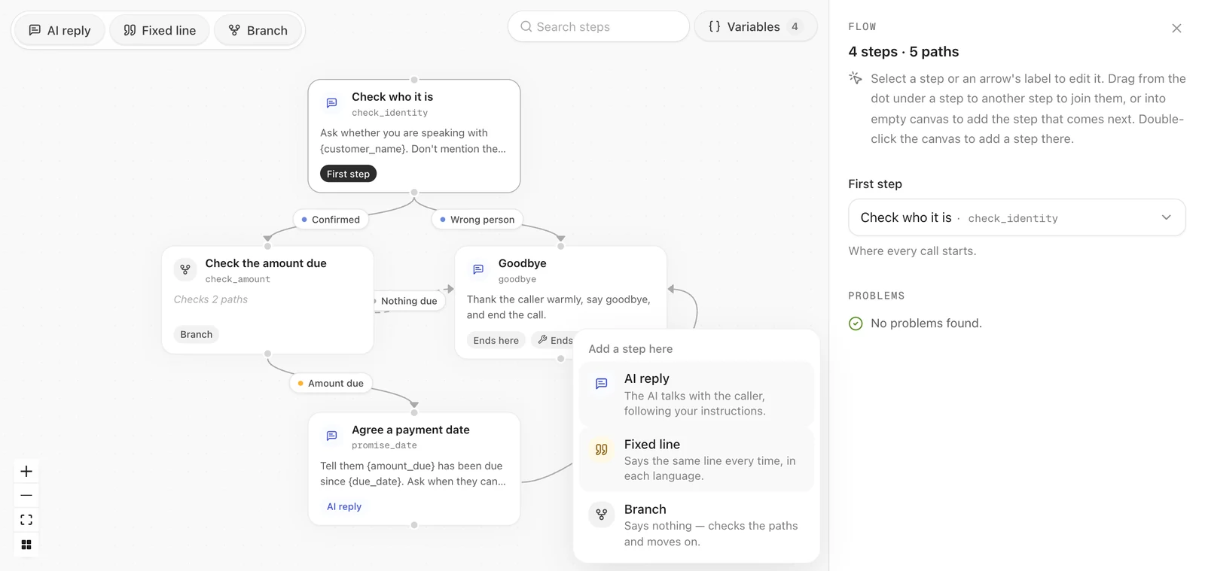Click the chat icon on Goodbye step
The width and height of the screenshot is (1205, 571).
(478, 269)
